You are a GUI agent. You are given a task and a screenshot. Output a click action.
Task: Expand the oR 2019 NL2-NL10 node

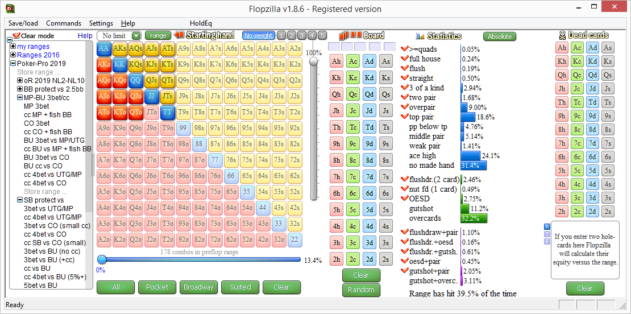click(x=20, y=81)
